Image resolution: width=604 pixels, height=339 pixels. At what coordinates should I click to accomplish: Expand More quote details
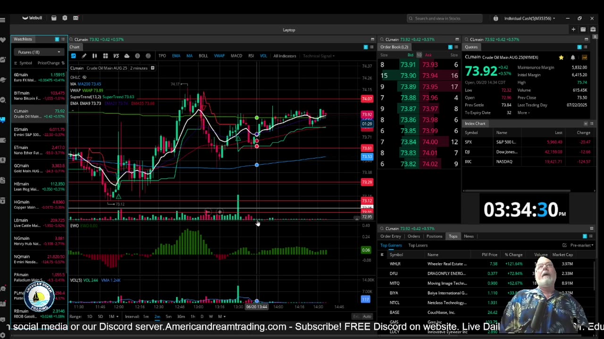[x=523, y=113]
